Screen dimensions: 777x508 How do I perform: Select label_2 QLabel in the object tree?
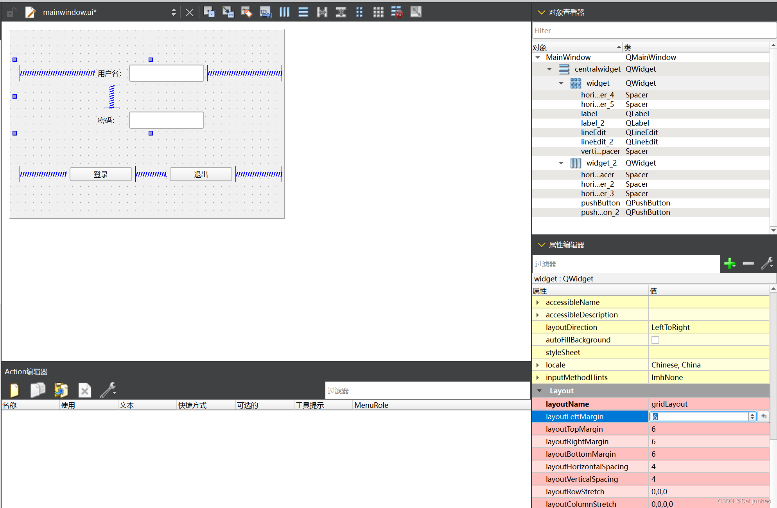[651, 123]
